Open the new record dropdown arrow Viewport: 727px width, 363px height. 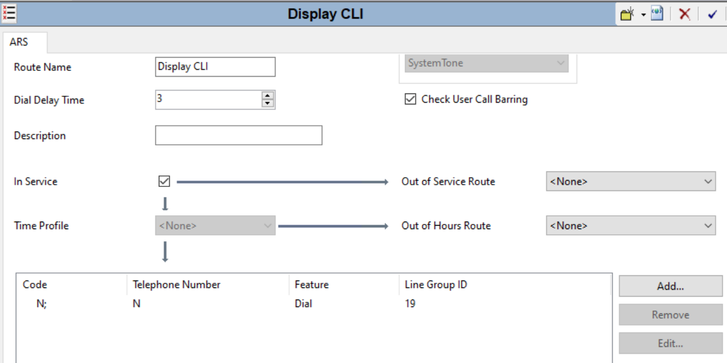point(643,15)
